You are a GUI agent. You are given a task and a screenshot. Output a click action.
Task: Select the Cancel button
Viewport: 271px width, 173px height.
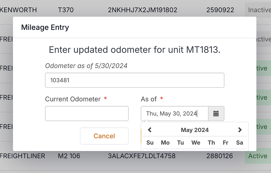click(x=104, y=136)
